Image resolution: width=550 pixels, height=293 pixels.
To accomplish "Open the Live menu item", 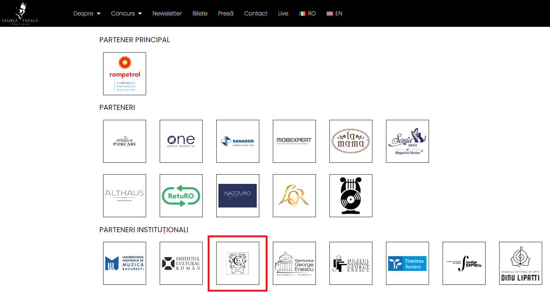I will (x=283, y=14).
